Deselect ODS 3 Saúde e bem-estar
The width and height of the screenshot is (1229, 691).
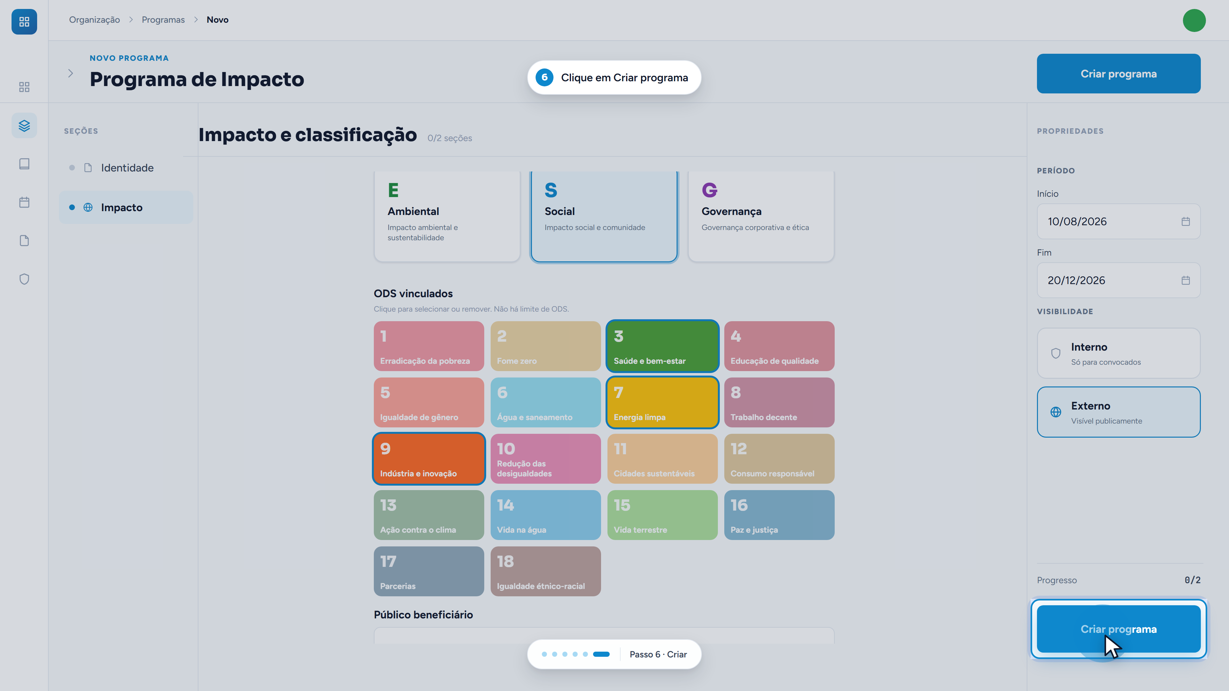[662, 346]
